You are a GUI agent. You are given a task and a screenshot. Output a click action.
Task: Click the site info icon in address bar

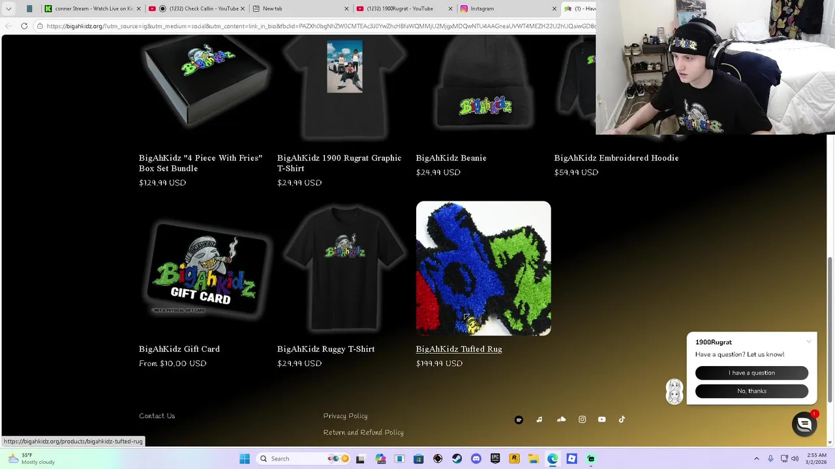[40, 26]
